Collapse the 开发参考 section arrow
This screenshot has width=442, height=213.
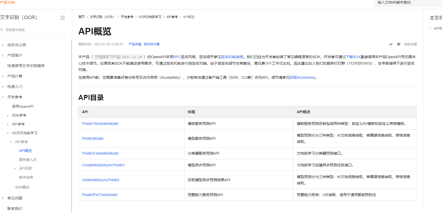click(x=3, y=97)
